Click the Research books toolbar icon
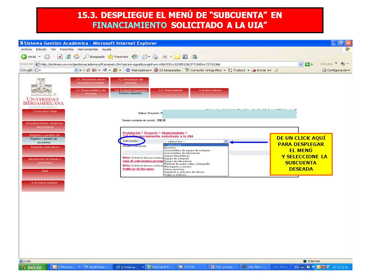This screenshot has width=371, height=278. click(x=185, y=57)
